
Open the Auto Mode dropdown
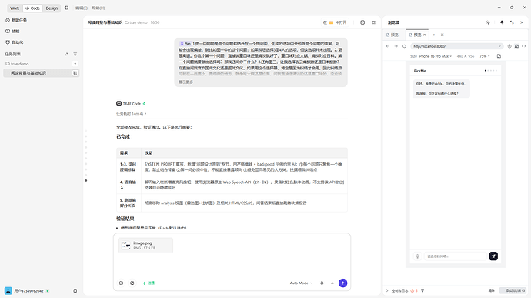(x=301, y=283)
